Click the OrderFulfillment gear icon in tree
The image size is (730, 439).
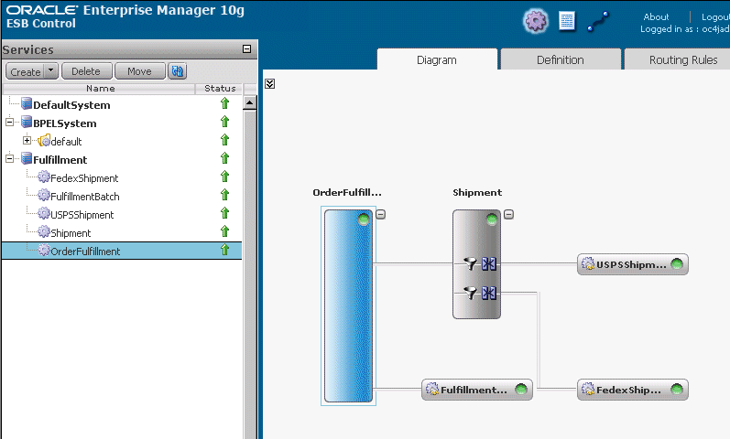coord(44,250)
